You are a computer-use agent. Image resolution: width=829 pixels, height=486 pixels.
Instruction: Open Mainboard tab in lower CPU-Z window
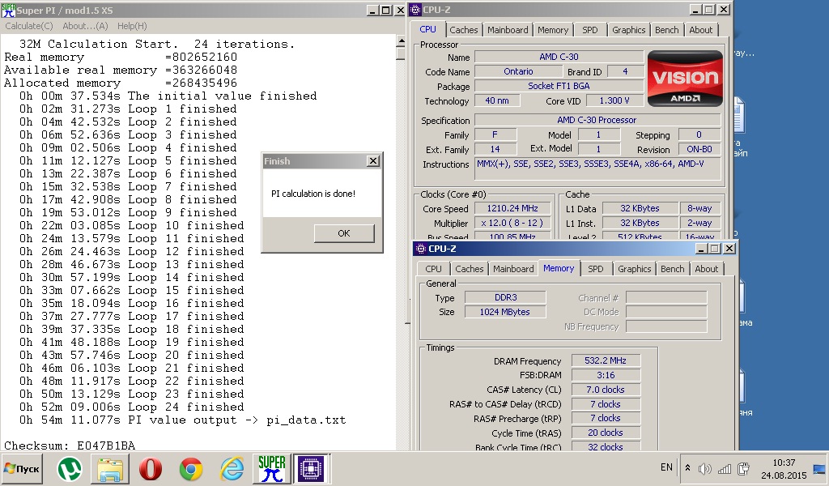513,269
